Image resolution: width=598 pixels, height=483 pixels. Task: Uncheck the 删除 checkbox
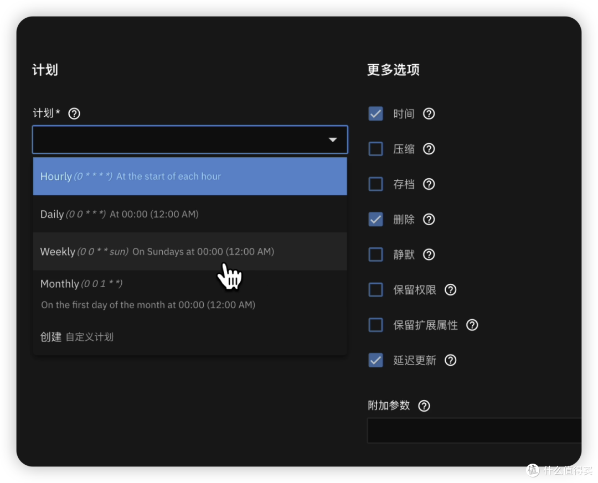coord(375,219)
